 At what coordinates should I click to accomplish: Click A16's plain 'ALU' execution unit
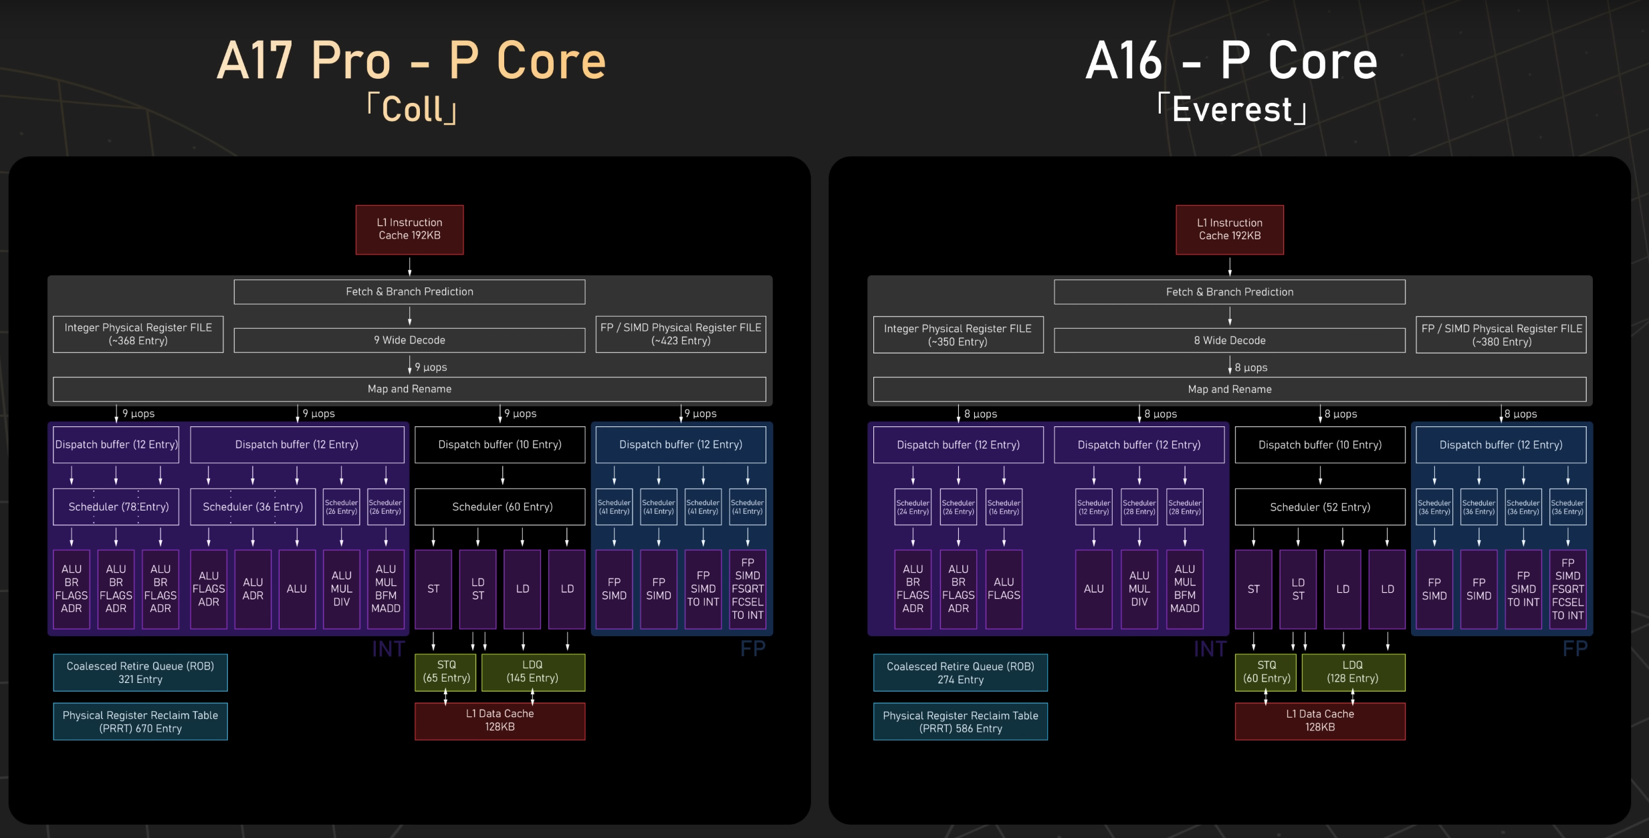pyautogui.click(x=1094, y=589)
